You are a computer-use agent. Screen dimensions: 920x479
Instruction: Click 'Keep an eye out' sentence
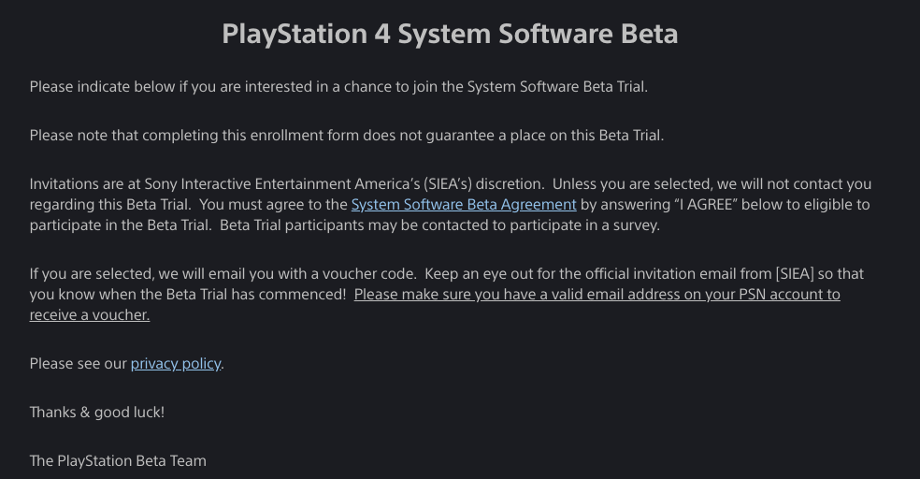tap(644, 274)
